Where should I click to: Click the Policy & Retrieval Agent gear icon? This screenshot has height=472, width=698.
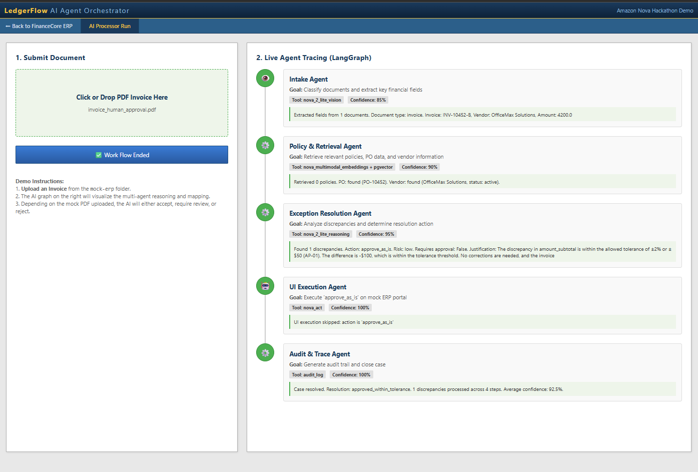click(x=265, y=145)
